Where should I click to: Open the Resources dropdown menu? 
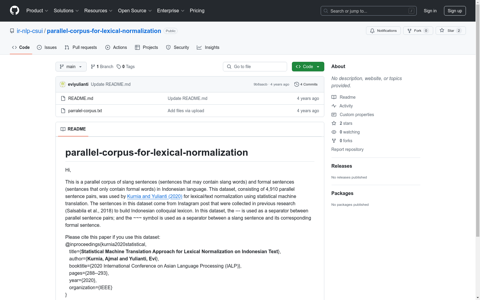[98, 10]
